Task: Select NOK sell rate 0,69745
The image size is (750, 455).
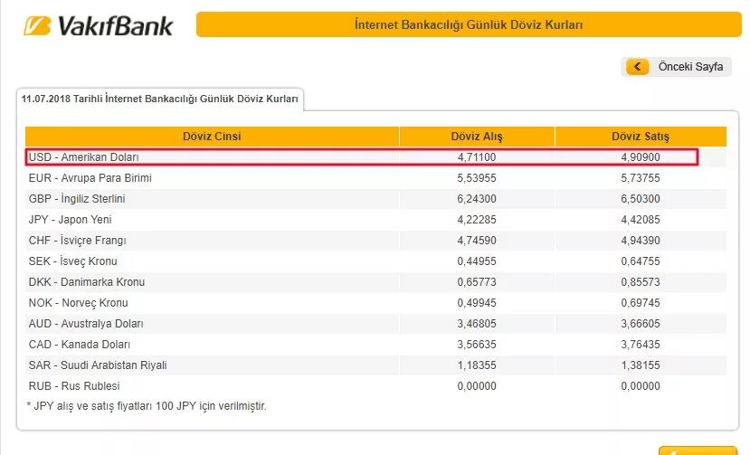Action: (x=641, y=303)
